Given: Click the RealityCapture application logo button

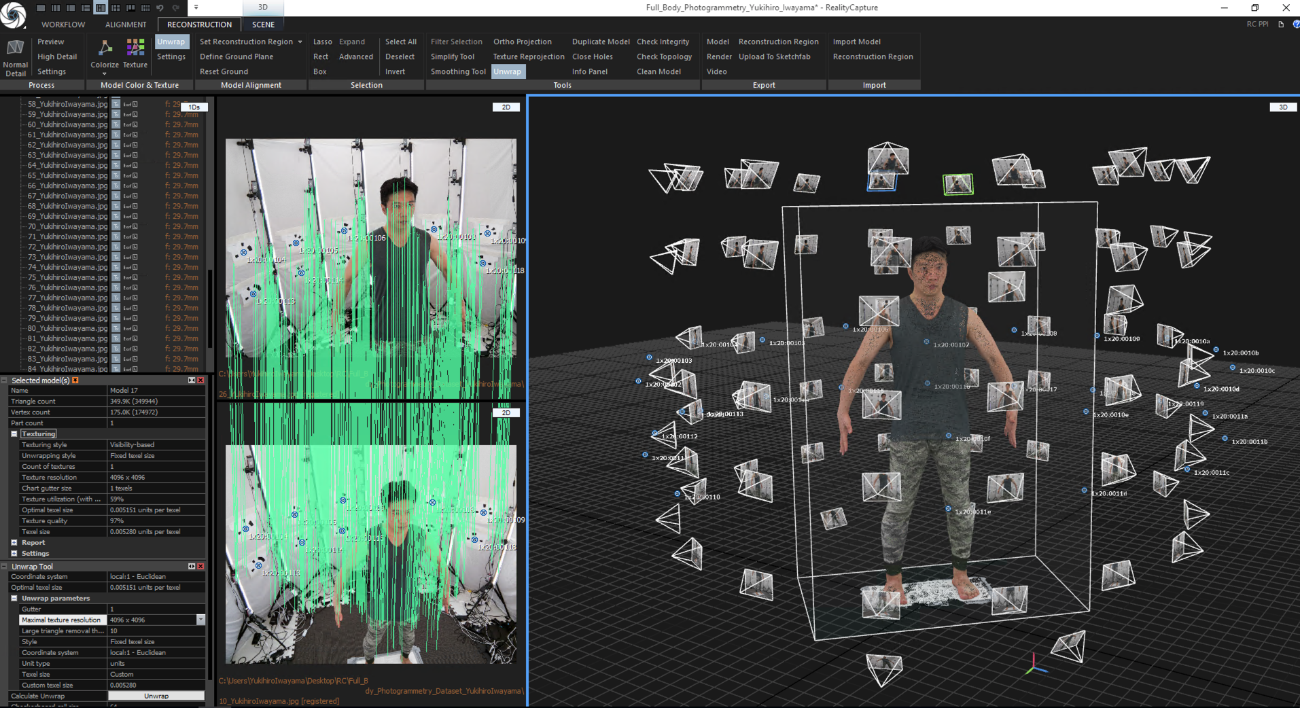Looking at the screenshot, I should [x=12, y=15].
